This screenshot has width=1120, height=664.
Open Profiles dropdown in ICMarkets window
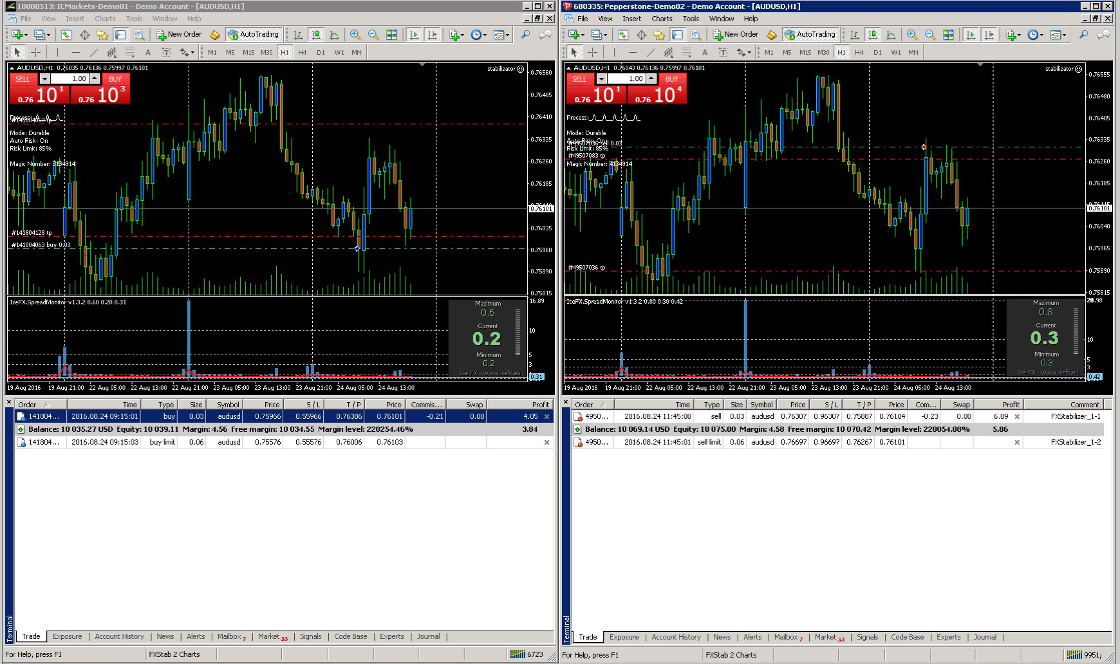[x=42, y=35]
